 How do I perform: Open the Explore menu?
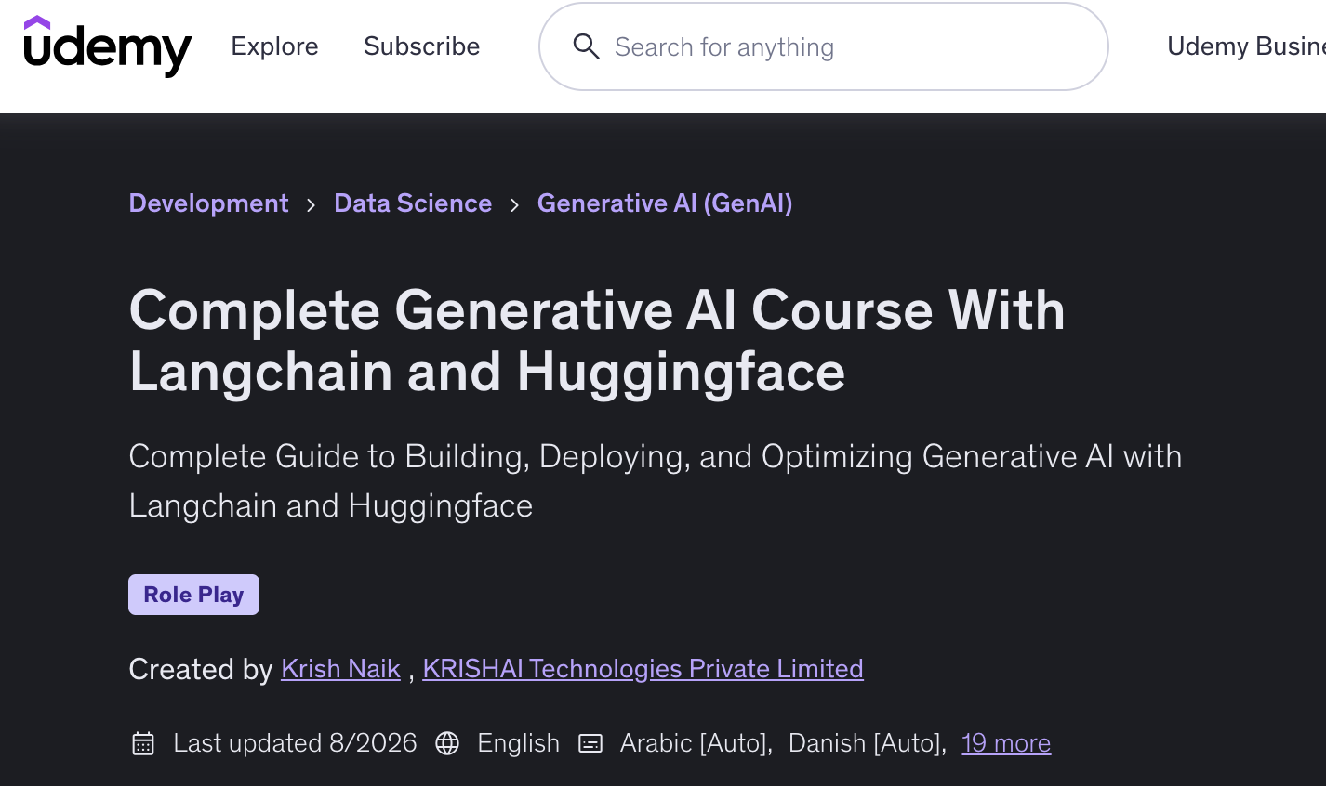tap(274, 46)
